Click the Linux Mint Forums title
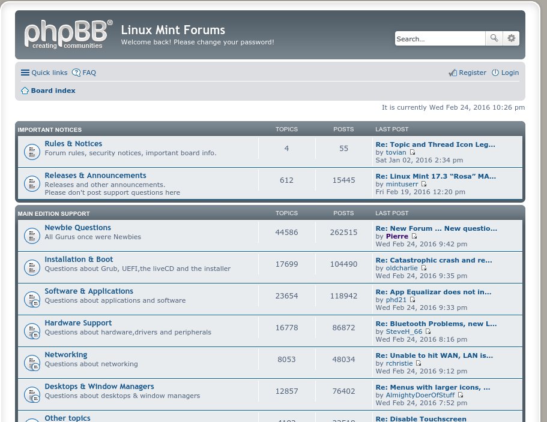Image resolution: width=547 pixels, height=422 pixels. tap(173, 30)
